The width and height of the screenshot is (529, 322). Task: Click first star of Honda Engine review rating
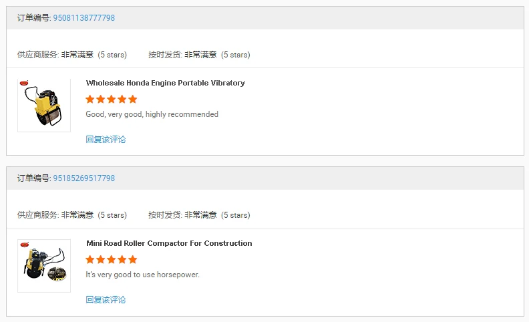point(90,100)
